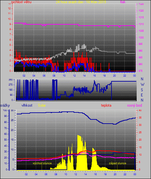151x179 pixels.
Task: Click the pressure axis value 1015
Action: 141,17
